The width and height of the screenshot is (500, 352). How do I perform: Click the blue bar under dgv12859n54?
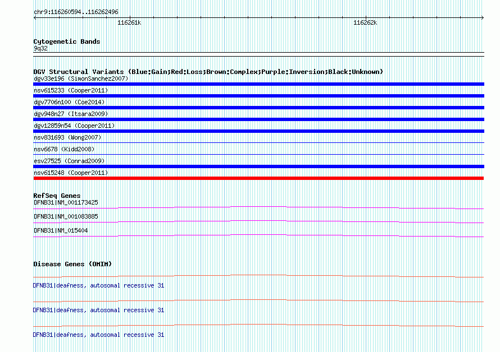click(x=258, y=131)
